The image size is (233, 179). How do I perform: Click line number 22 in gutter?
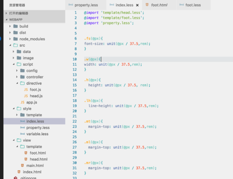click(x=75, y=121)
